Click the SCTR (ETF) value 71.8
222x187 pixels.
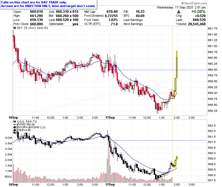pos(114,24)
